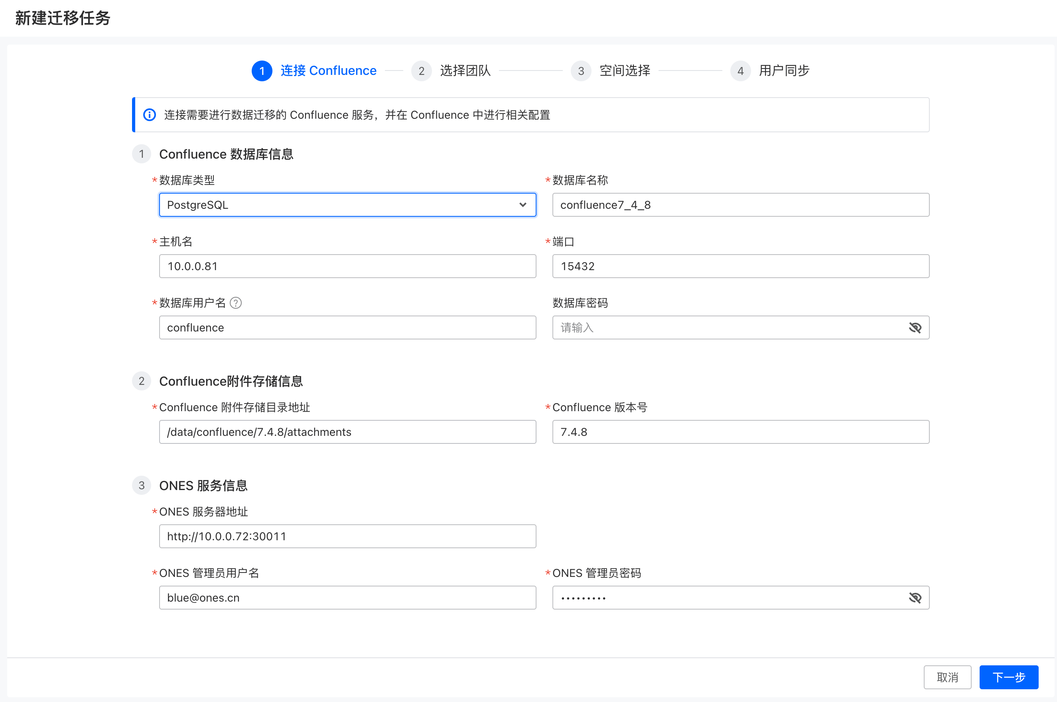
Task: Click the 数据库类型 label
Action: point(187,180)
